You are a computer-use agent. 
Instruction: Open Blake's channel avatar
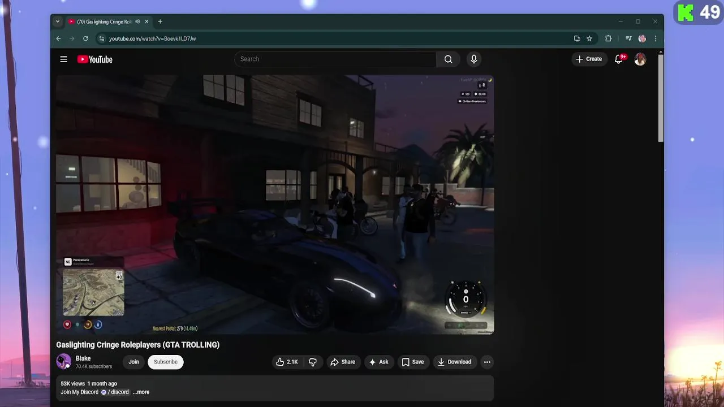[x=63, y=362]
